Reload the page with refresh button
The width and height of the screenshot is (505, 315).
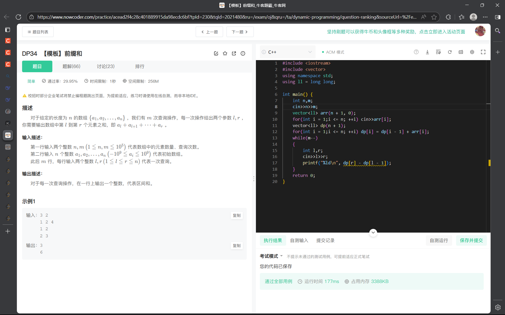point(18,17)
